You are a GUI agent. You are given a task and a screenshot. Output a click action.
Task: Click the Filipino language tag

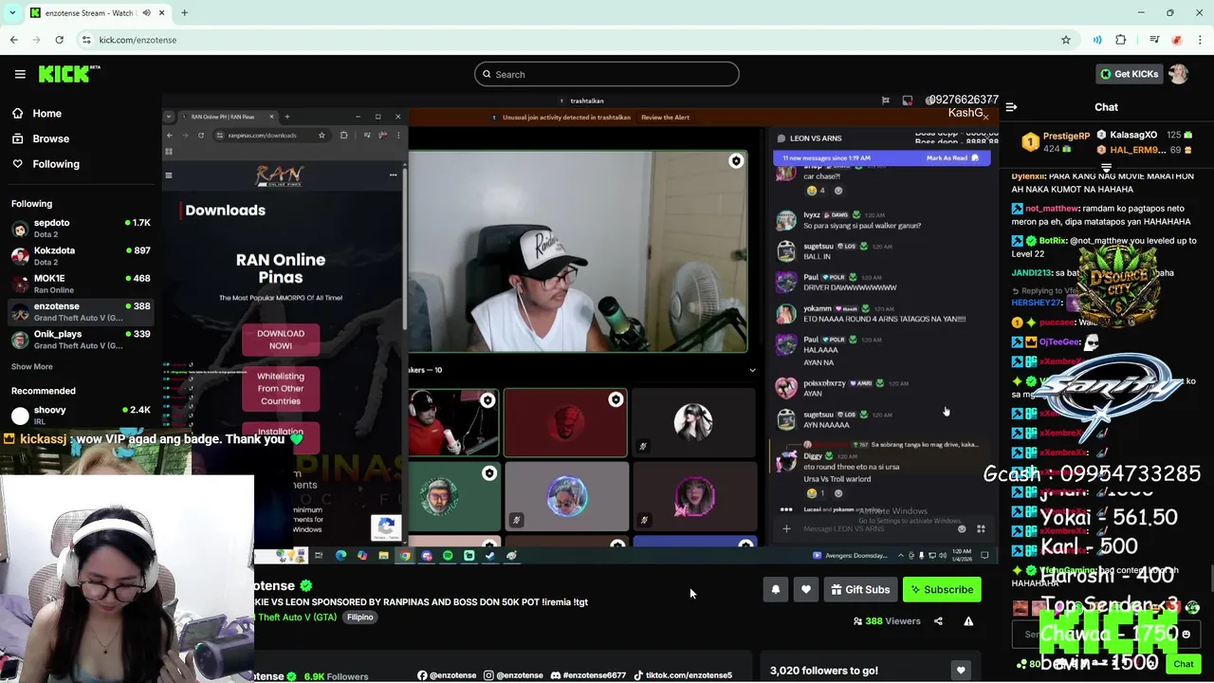click(x=360, y=617)
